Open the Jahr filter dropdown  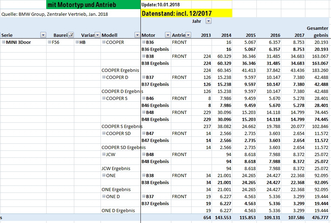208,21
